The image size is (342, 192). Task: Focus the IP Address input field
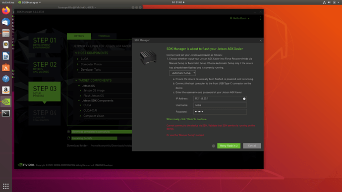click(x=220, y=98)
